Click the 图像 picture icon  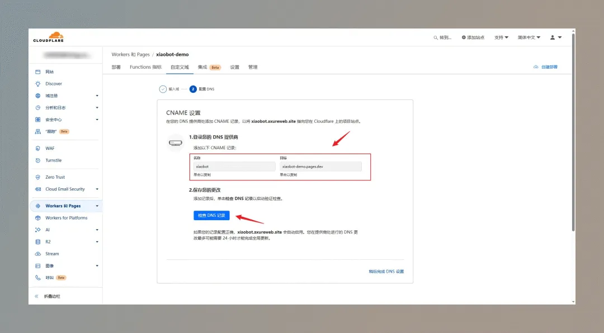pyautogui.click(x=38, y=265)
